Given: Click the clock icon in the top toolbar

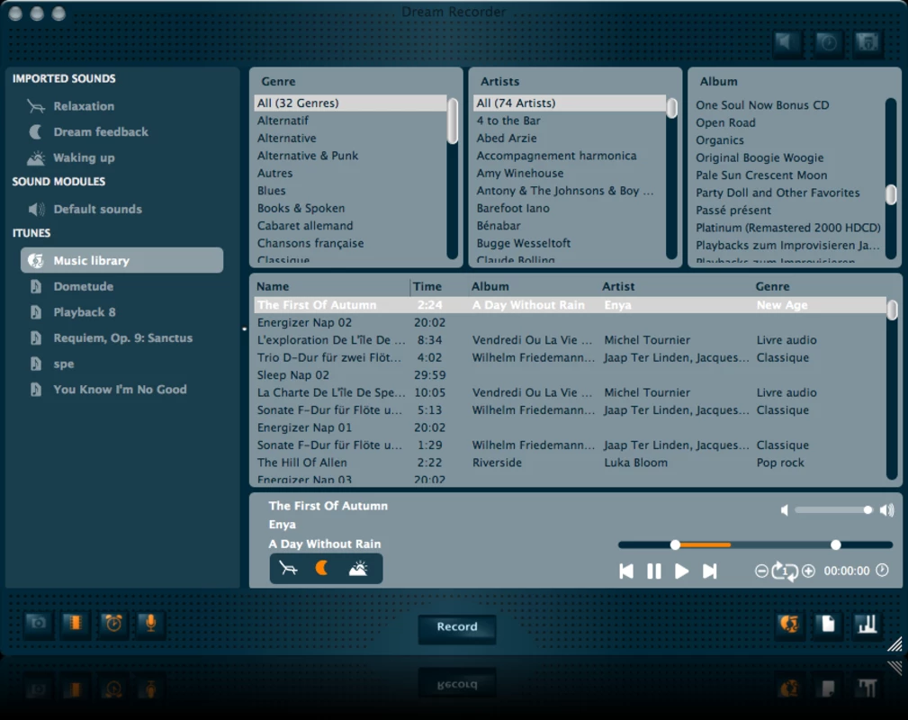Looking at the screenshot, I should coord(828,42).
